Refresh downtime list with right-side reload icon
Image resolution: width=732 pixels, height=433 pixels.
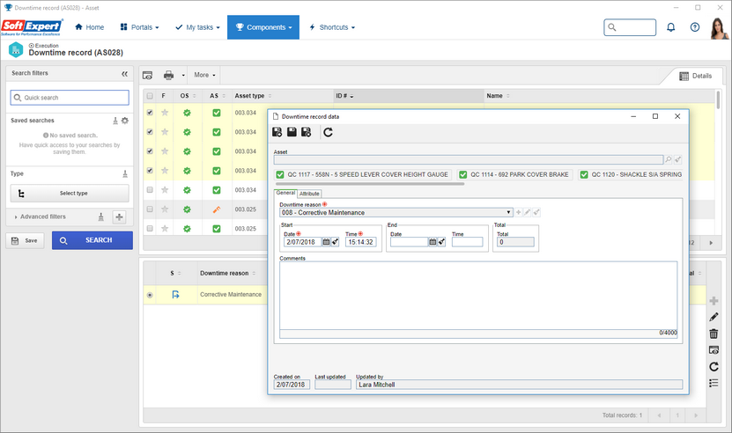pos(714,367)
